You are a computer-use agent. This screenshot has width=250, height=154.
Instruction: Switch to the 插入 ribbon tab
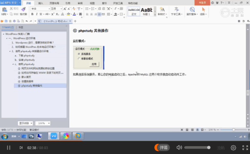click(41, 3)
